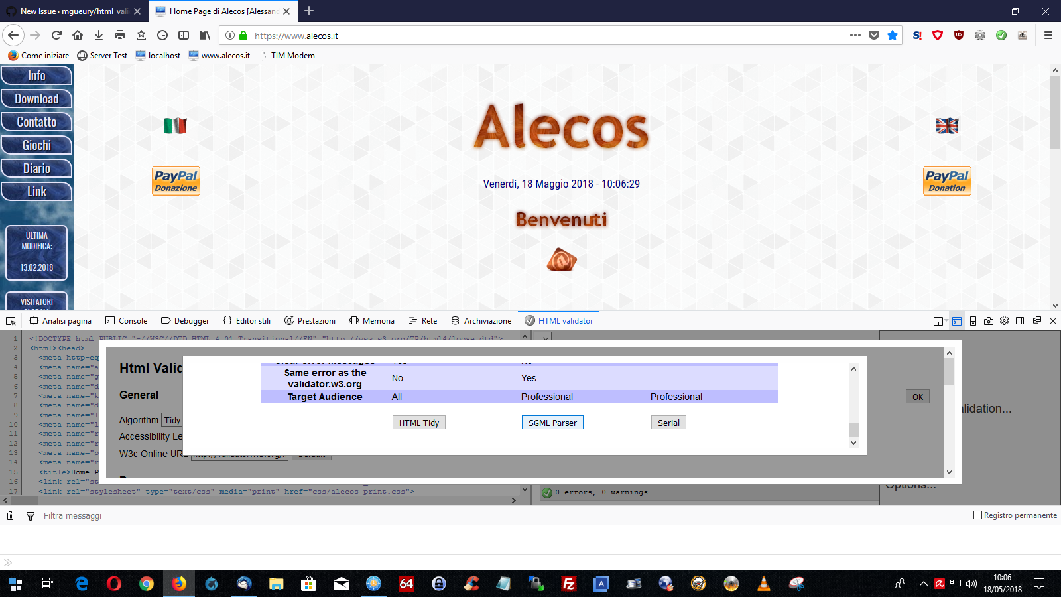
Task: Choose the HTML Tidy button
Action: click(x=419, y=423)
